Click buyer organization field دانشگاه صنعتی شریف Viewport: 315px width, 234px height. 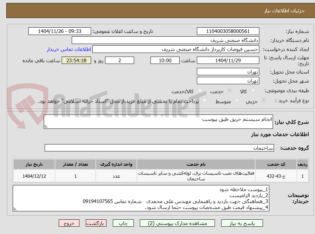[x=165, y=40]
